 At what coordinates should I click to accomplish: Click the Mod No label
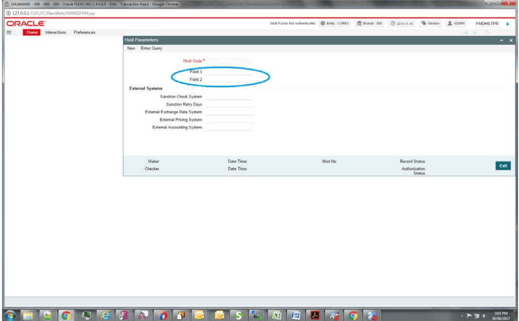pyautogui.click(x=329, y=161)
